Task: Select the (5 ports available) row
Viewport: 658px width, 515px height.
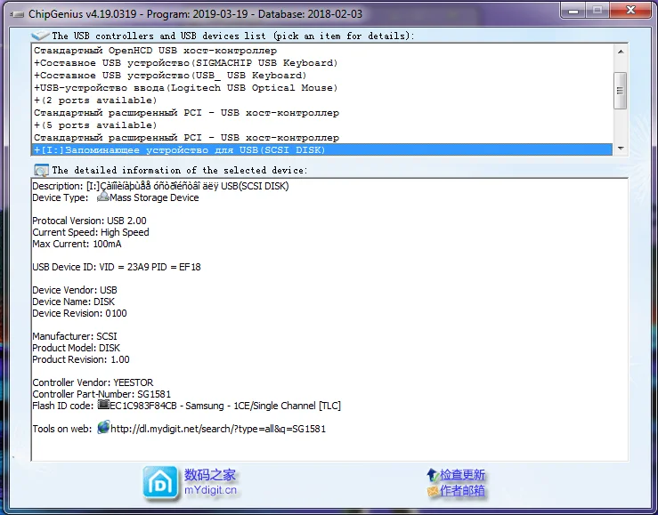Action: click(321, 125)
